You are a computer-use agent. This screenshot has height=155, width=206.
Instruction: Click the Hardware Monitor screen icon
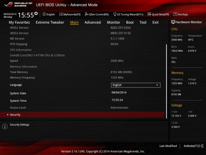(x=173, y=22)
